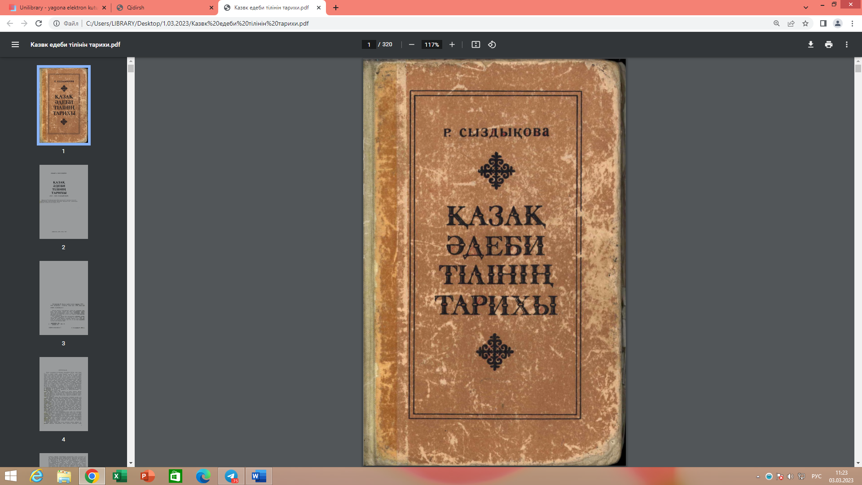The width and height of the screenshot is (862, 485).
Task: Launch Internet Explorer from taskbar
Action: (36, 476)
